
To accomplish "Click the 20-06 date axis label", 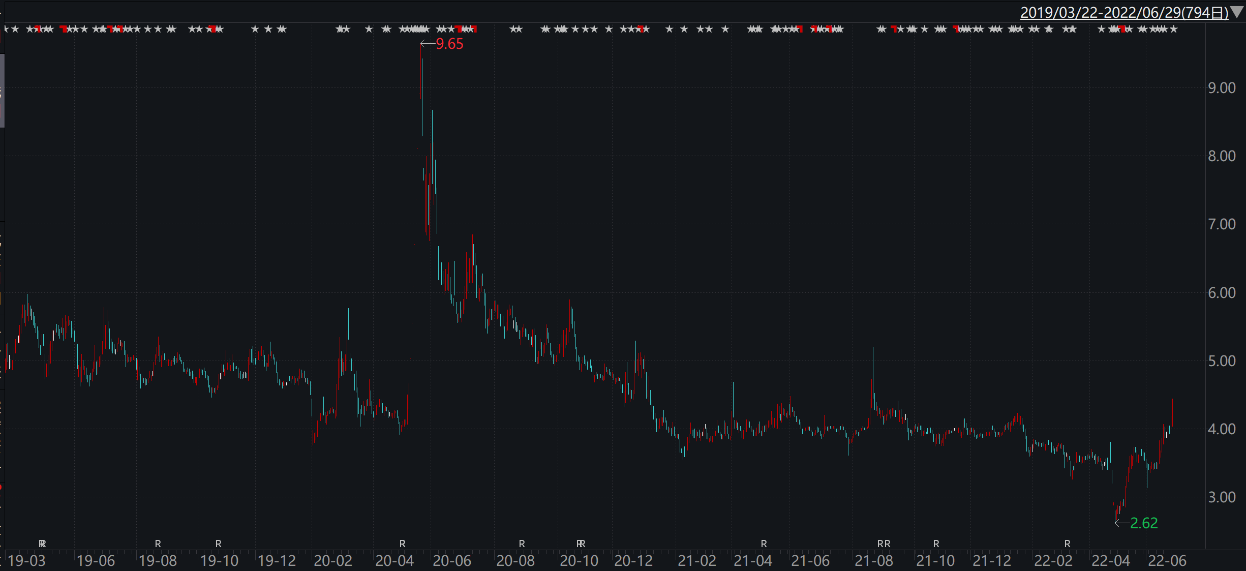I will (452, 560).
